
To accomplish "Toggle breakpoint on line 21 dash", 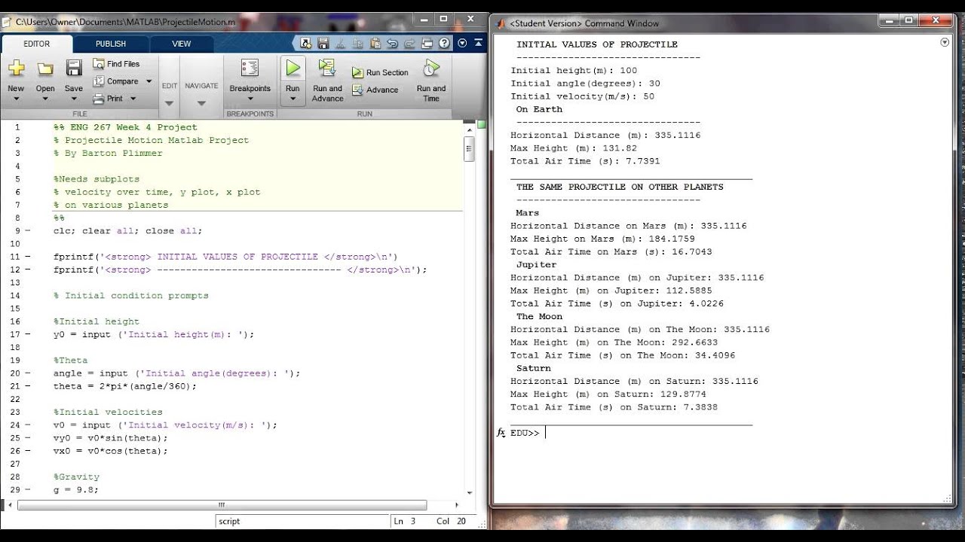I will [x=27, y=386].
